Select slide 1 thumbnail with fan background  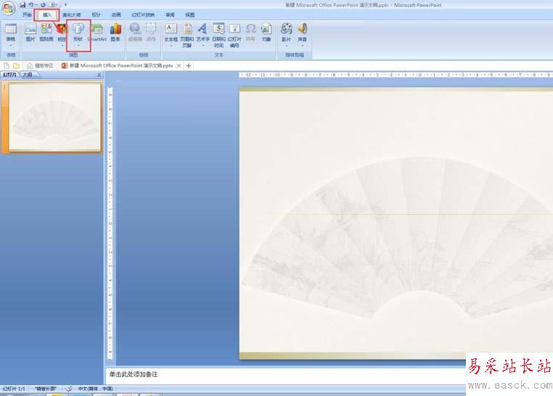click(x=55, y=117)
